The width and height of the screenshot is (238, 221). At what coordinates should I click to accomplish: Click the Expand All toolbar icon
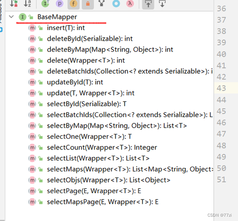click(148, 4)
